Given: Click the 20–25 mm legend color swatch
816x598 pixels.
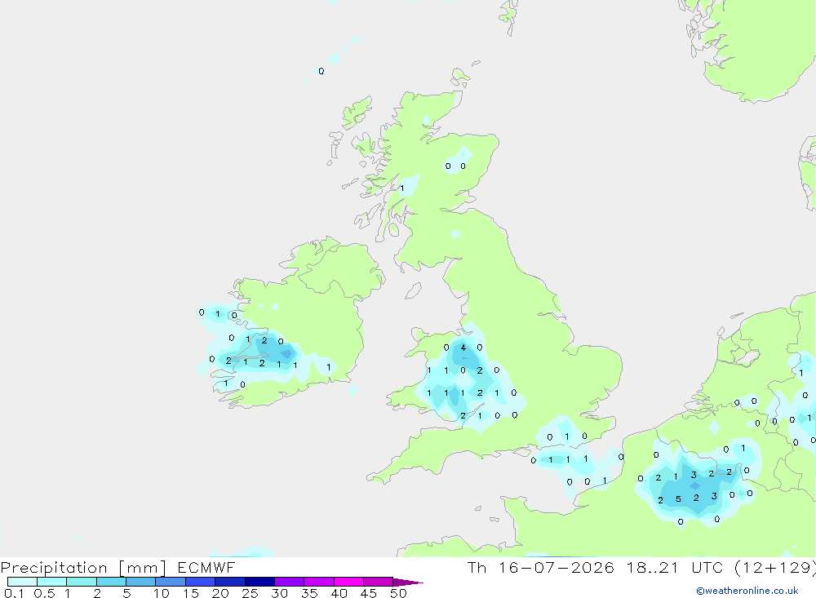Looking at the screenshot, I should (x=230, y=582).
